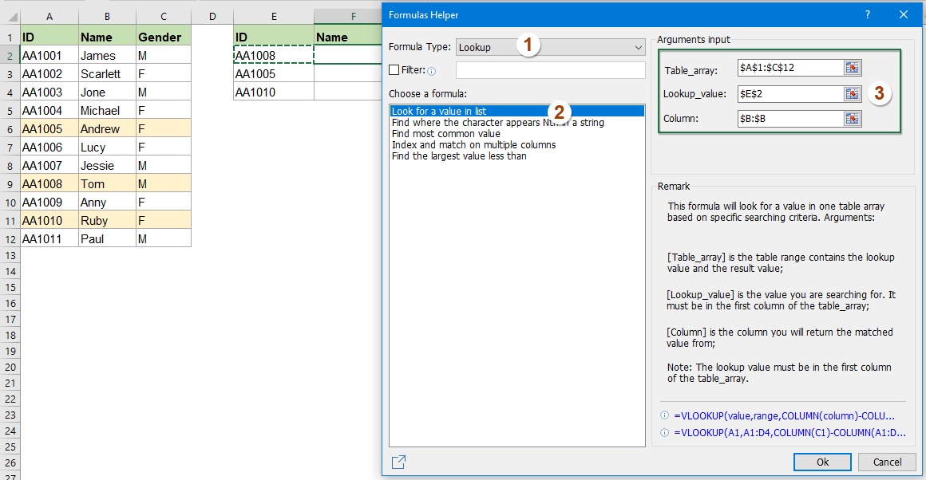Open the Formula Type dropdown

click(638, 47)
